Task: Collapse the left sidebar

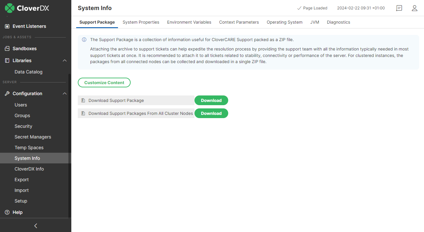Action: [x=35, y=226]
